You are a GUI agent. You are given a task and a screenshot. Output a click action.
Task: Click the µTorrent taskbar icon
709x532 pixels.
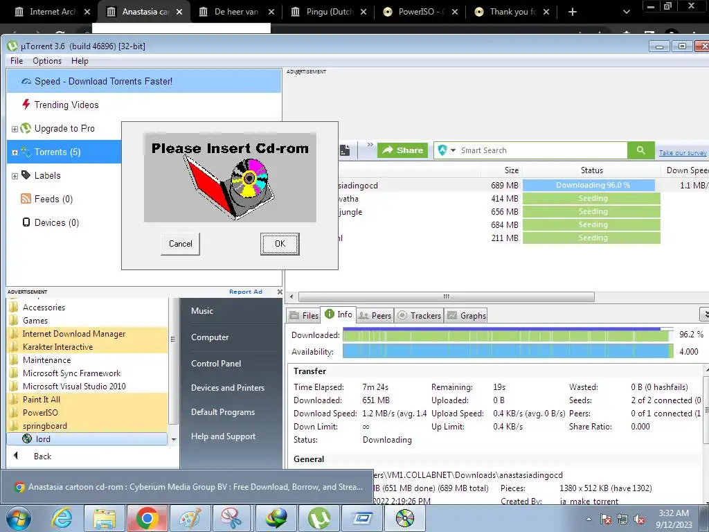click(x=319, y=518)
